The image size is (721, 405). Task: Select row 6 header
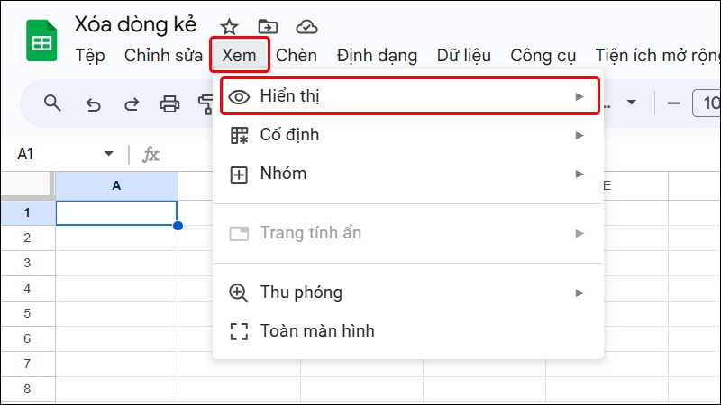[x=28, y=339]
